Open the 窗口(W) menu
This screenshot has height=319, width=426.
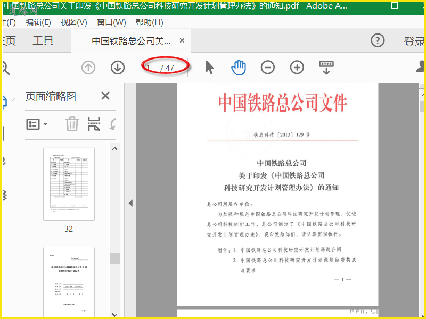coord(111,22)
